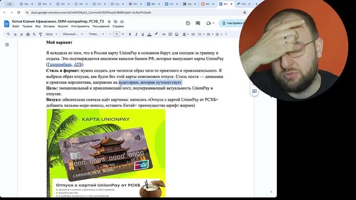Click the floating add comment button
Image resolution: width=356 pixels, height=200 pixels.
[255, 91]
